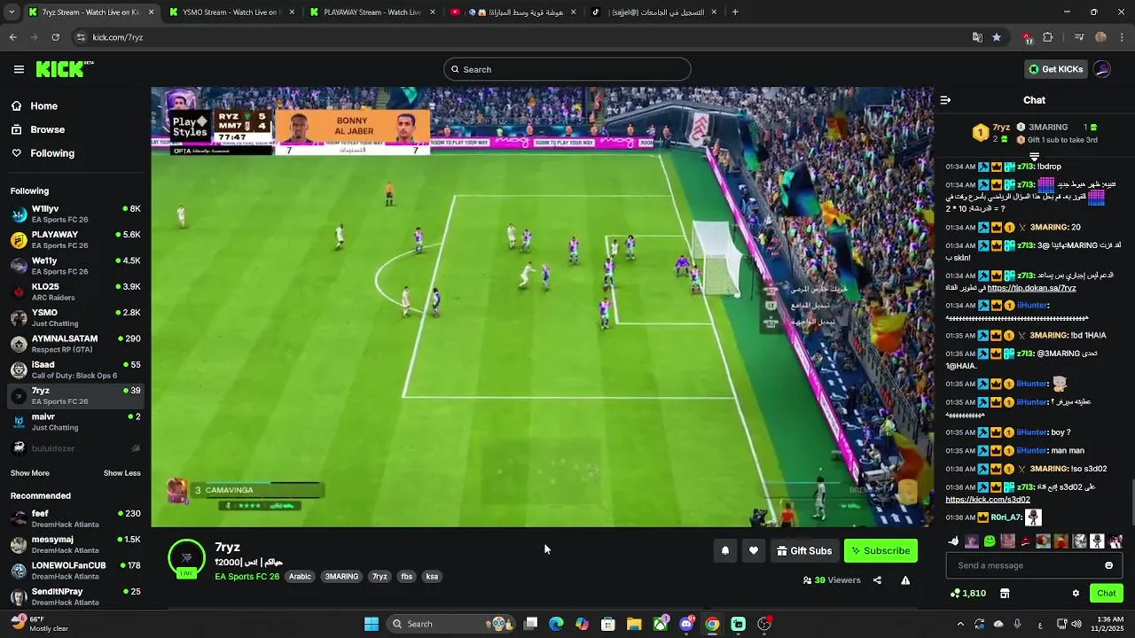The width and height of the screenshot is (1135, 638).
Task: Click the green Subscribe button
Action: pyautogui.click(x=881, y=550)
